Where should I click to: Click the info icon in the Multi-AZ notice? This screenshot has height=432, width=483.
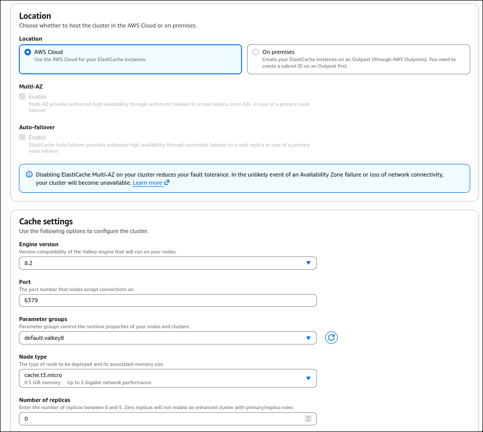click(x=28, y=174)
